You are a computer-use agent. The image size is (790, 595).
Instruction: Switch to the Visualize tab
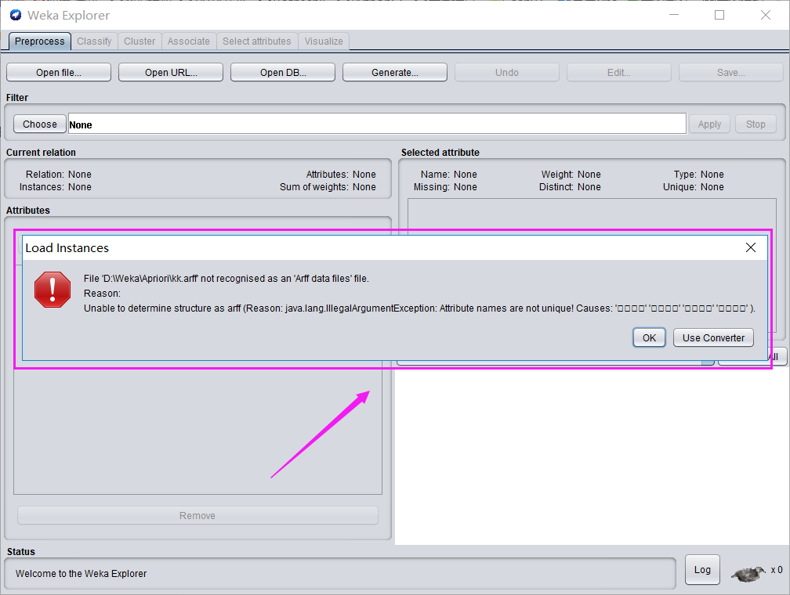(x=323, y=41)
